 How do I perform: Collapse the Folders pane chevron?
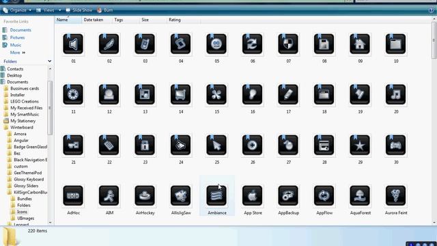(x=50, y=61)
